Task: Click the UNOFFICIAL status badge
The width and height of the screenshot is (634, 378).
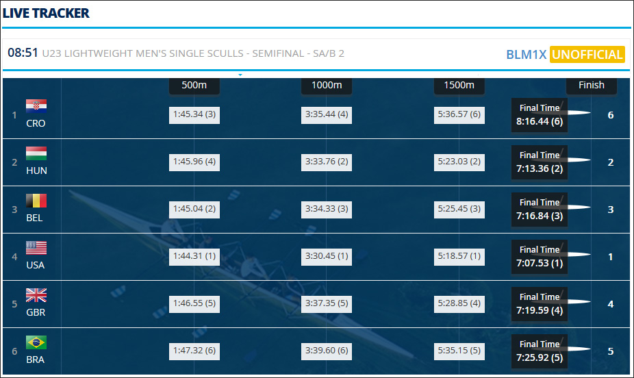Action: tap(587, 55)
